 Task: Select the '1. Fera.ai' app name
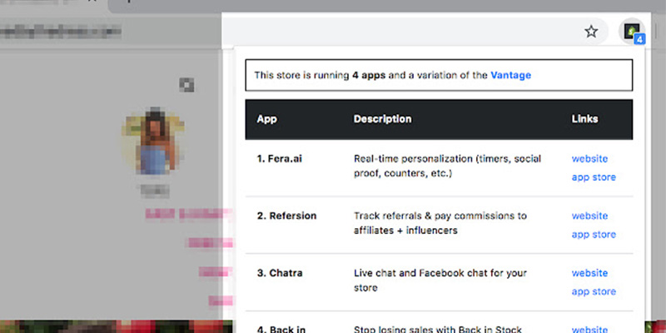280,159
